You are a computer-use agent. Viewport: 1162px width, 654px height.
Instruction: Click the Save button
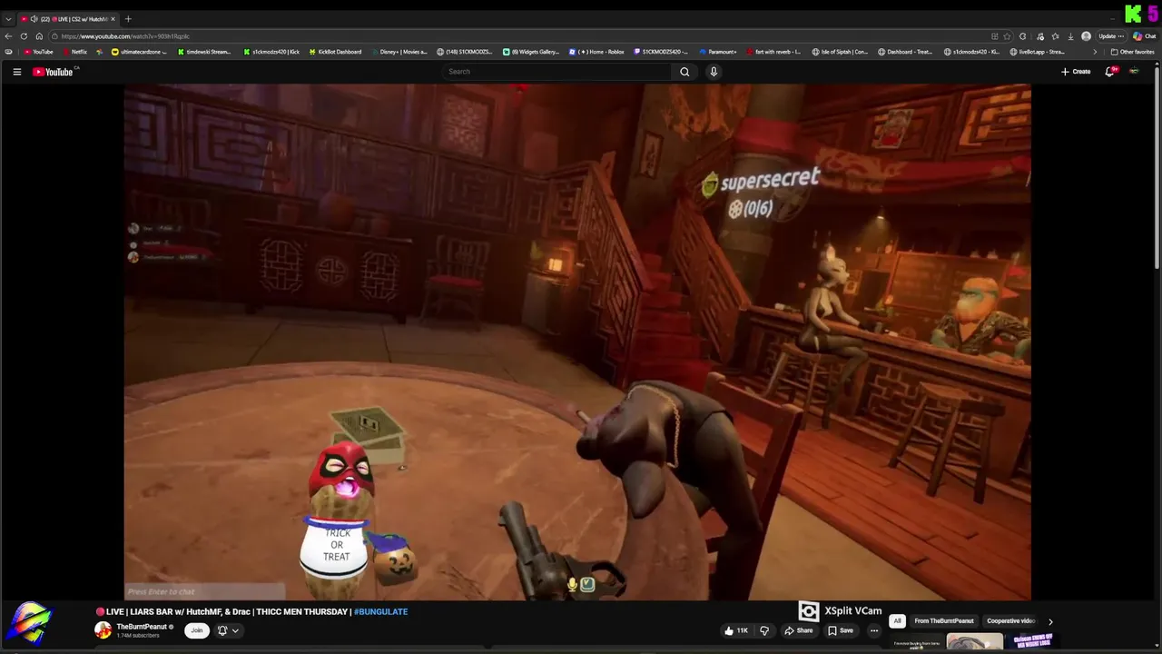[x=840, y=630]
